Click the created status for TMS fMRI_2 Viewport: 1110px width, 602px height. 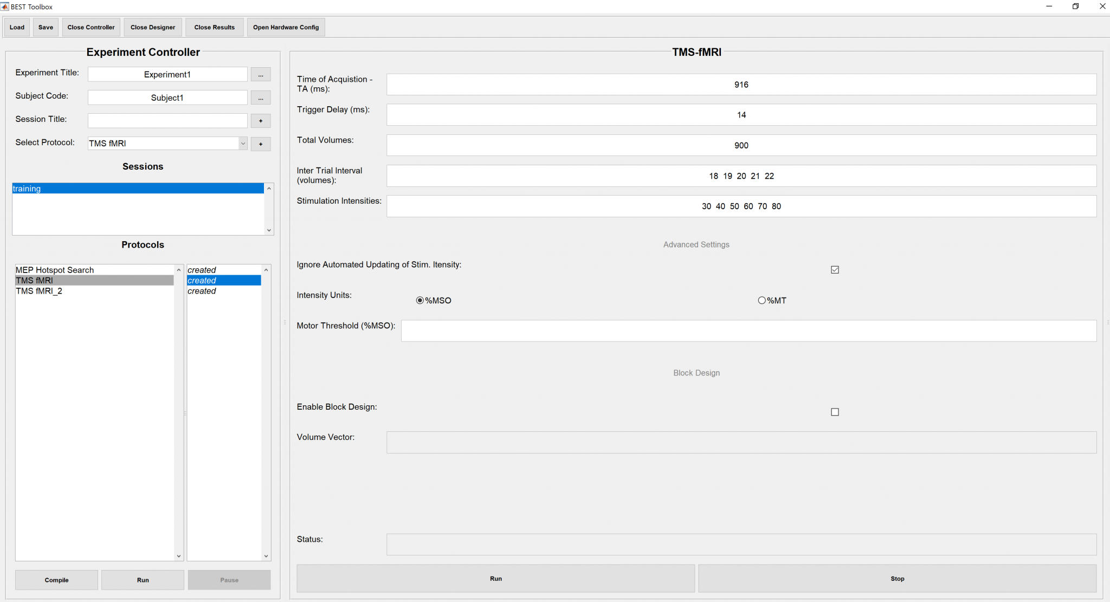[224, 291]
